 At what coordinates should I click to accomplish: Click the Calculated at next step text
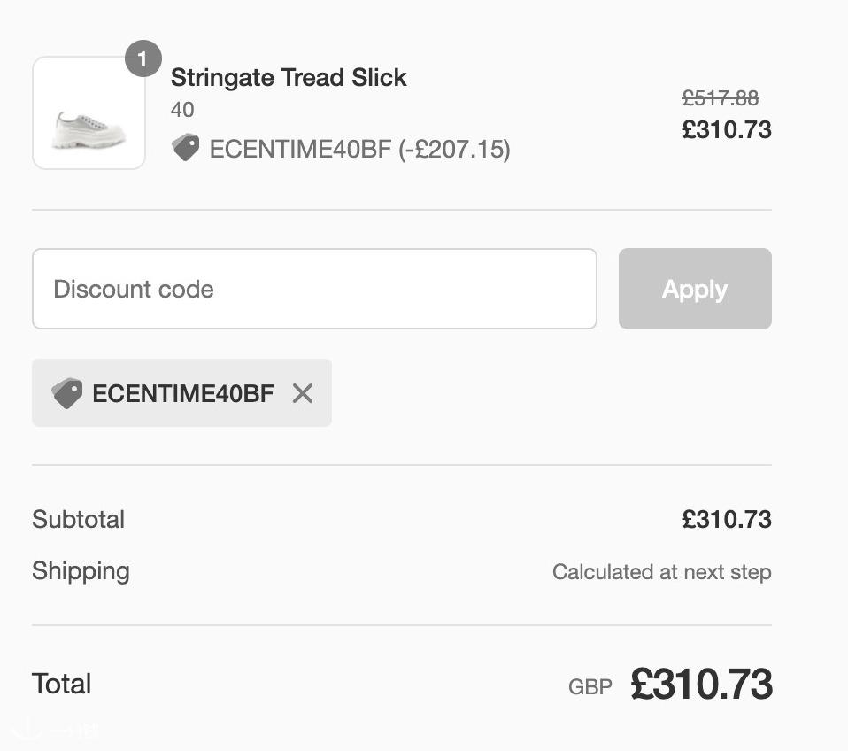pos(661,572)
